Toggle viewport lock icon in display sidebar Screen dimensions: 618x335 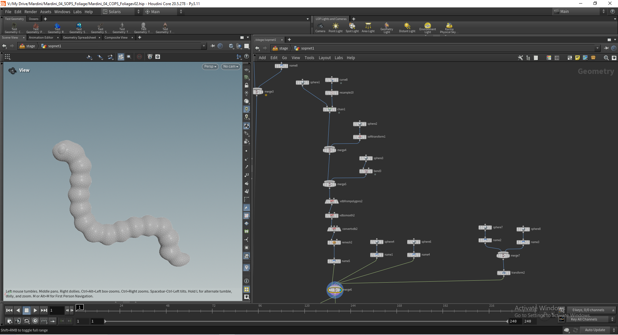point(247,85)
